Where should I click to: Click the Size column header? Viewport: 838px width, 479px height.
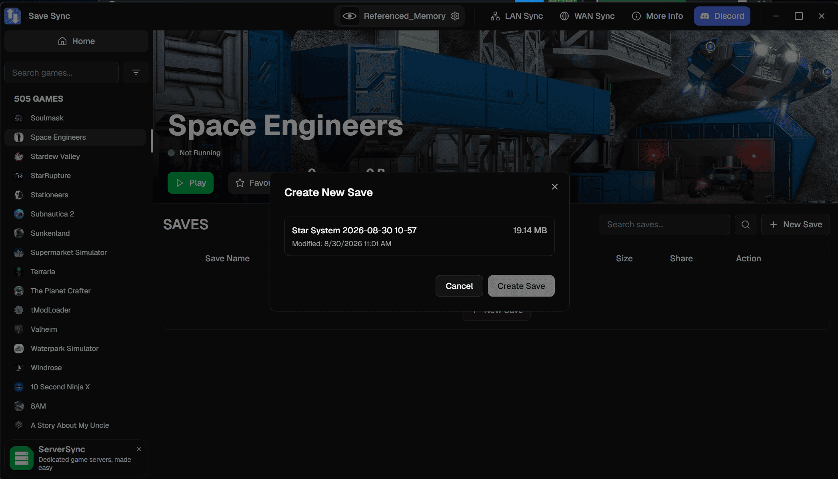624,259
